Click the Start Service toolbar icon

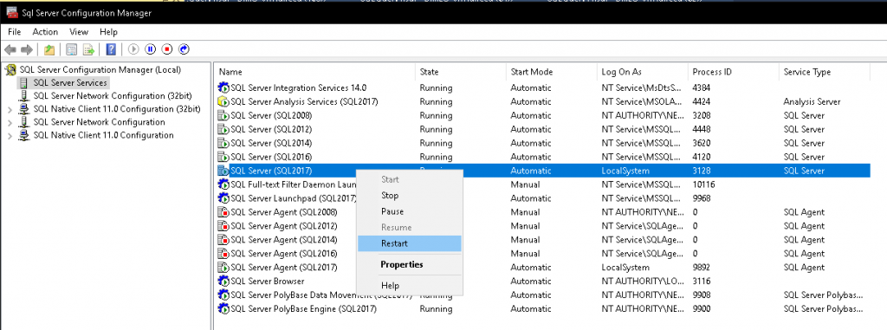pos(133,50)
